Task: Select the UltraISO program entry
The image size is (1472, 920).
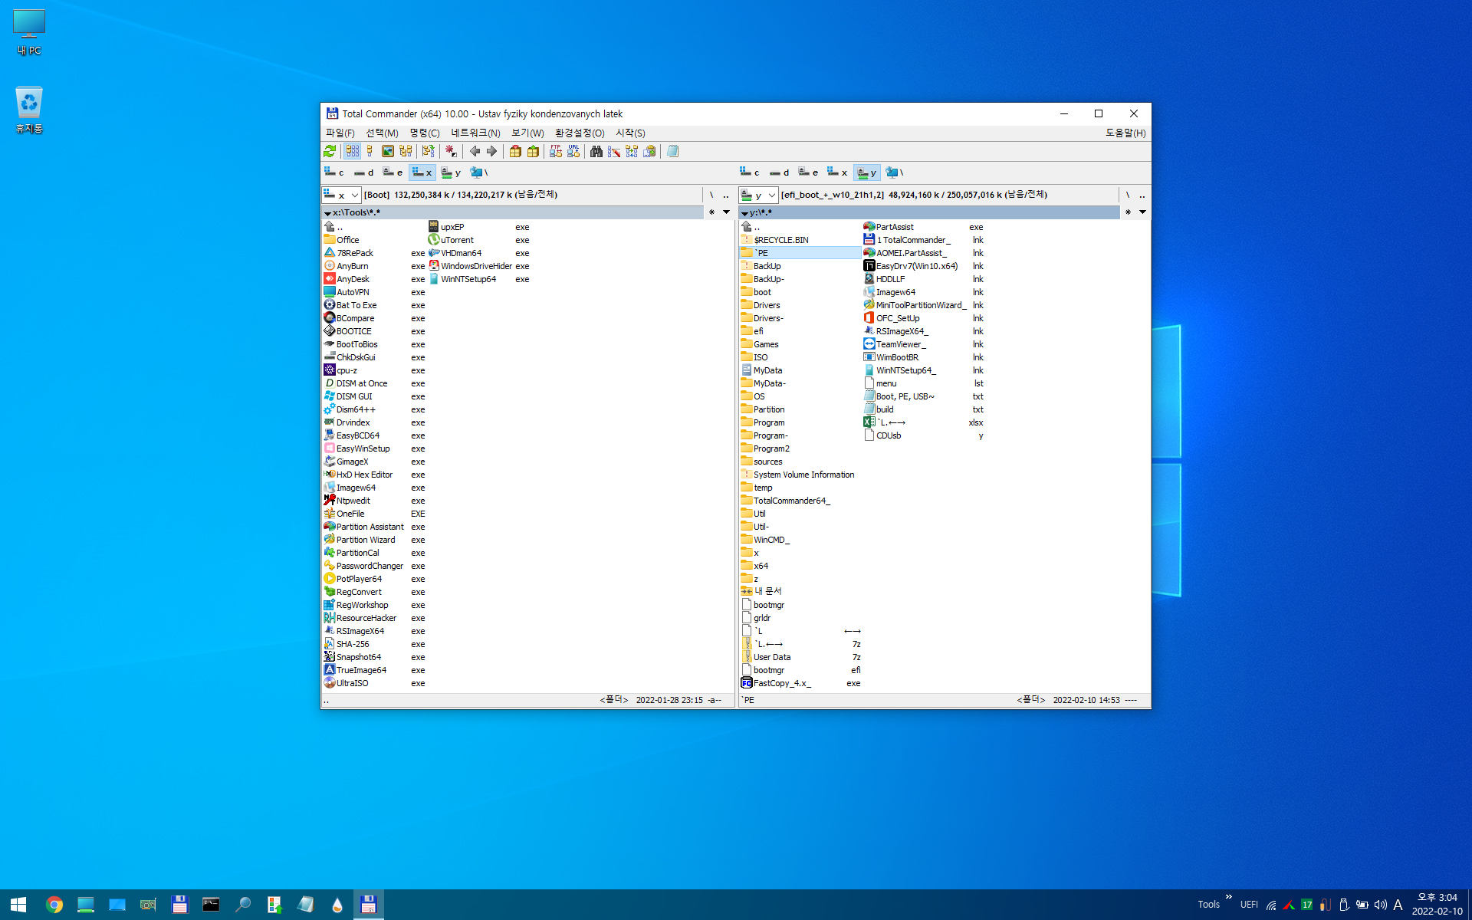Action: click(374, 683)
